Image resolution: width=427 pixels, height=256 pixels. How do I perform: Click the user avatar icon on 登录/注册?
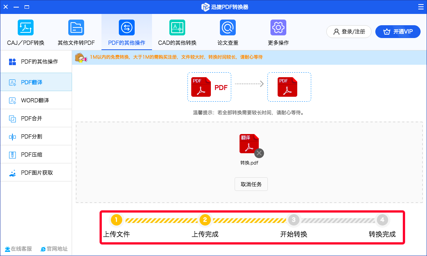click(336, 32)
